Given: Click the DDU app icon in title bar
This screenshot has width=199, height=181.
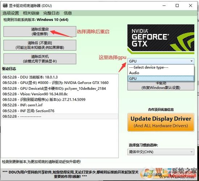Looking at the screenshot, I should (x=5, y=5).
